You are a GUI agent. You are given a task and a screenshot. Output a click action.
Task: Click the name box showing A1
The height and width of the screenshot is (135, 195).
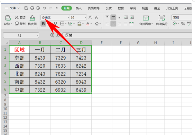(x=19, y=35)
